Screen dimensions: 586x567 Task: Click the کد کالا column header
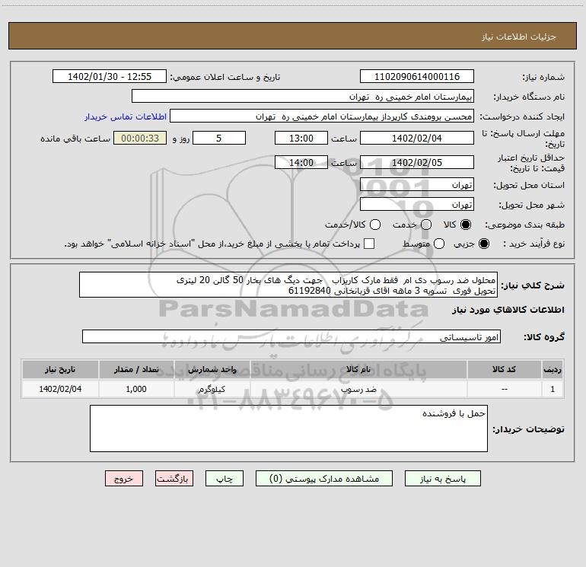(504, 369)
